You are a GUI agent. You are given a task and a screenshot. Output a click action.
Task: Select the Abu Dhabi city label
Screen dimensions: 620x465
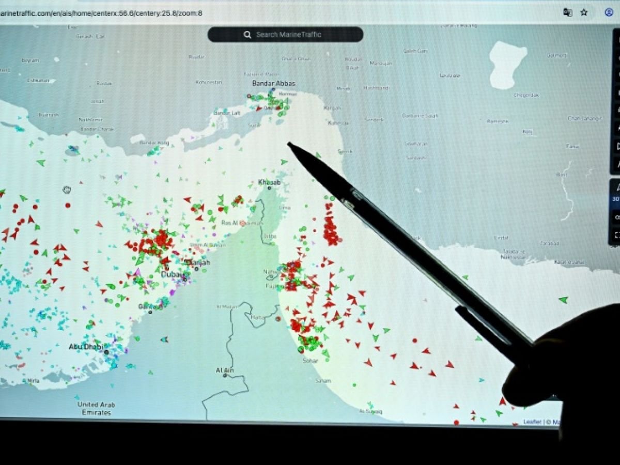tap(85, 347)
